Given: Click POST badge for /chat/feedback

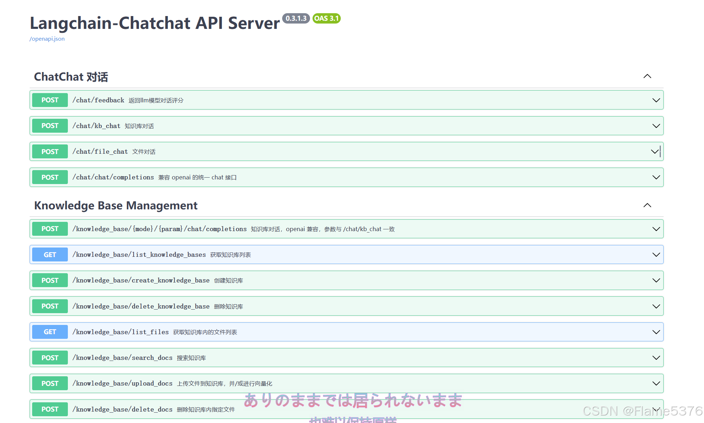Looking at the screenshot, I should (x=50, y=100).
